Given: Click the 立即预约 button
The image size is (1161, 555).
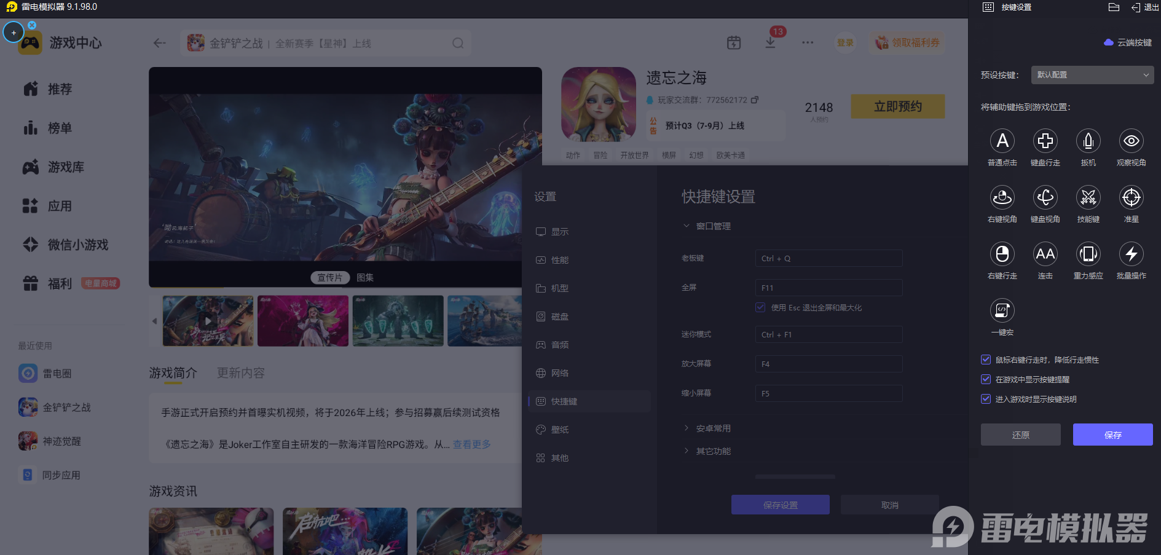Looking at the screenshot, I should pos(898,106).
